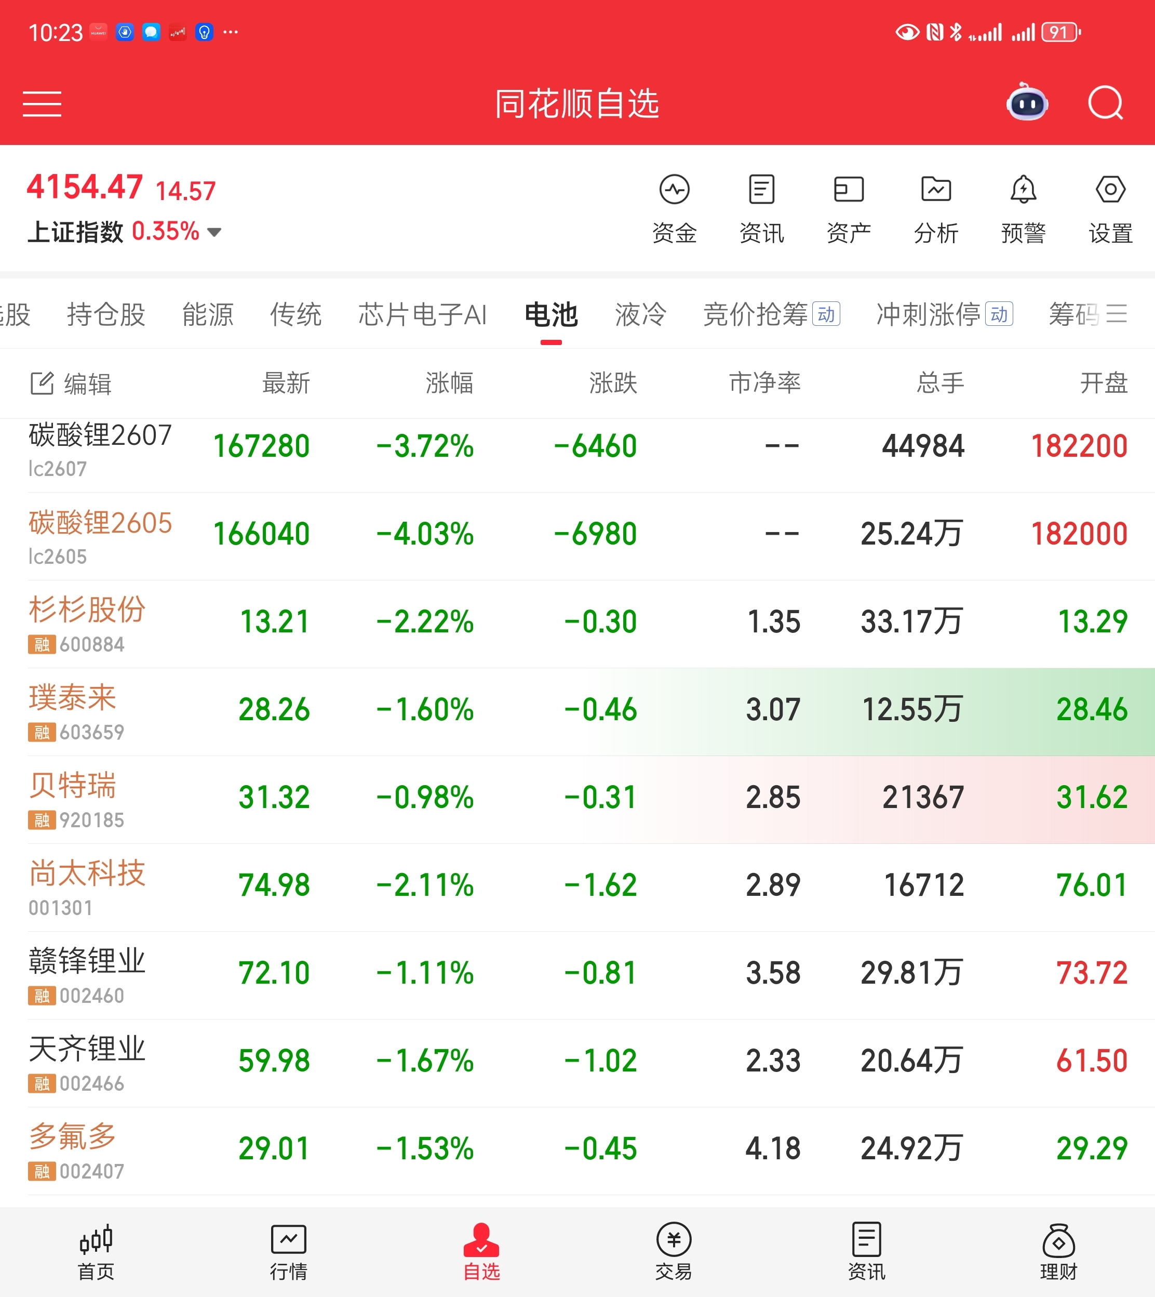The width and height of the screenshot is (1155, 1297).
Task: Switch to the 芯片电子AI tab
Action: pos(423,314)
